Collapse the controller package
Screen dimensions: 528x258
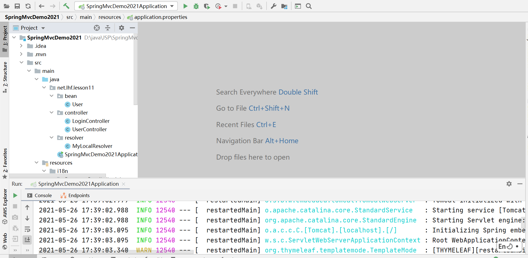click(x=51, y=112)
